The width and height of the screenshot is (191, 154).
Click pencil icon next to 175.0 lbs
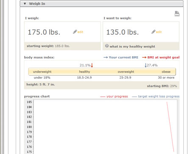pos(75,32)
